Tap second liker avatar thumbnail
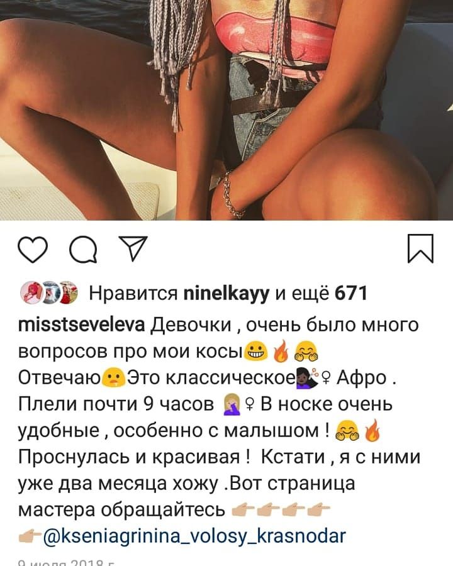The width and height of the screenshot is (453, 566). (x=50, y=292)
